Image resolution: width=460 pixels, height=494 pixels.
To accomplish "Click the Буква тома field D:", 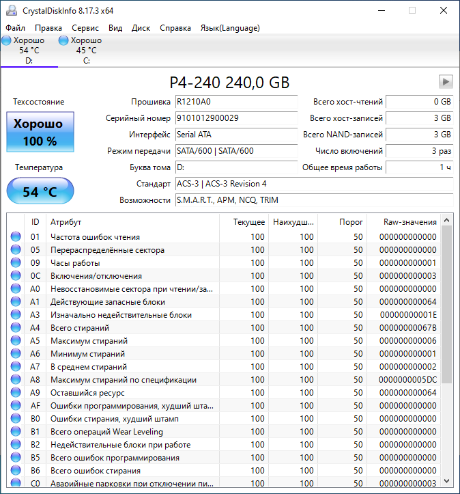I will [236, 167].
